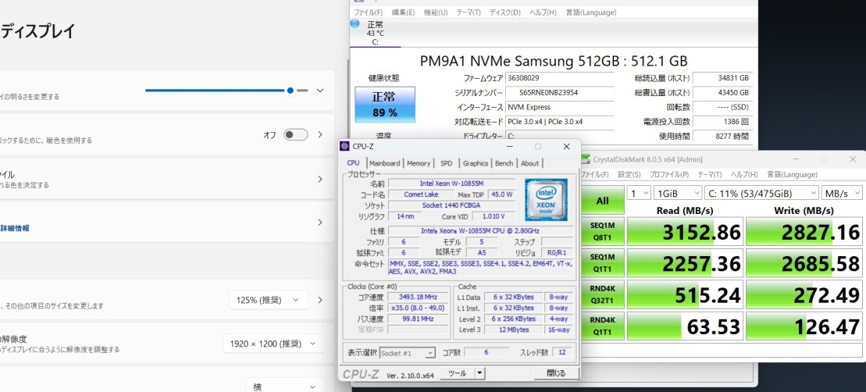866x392 pixels.
Task: Switch to the Memory tab in CPU-Z
Action: point(418,163)
